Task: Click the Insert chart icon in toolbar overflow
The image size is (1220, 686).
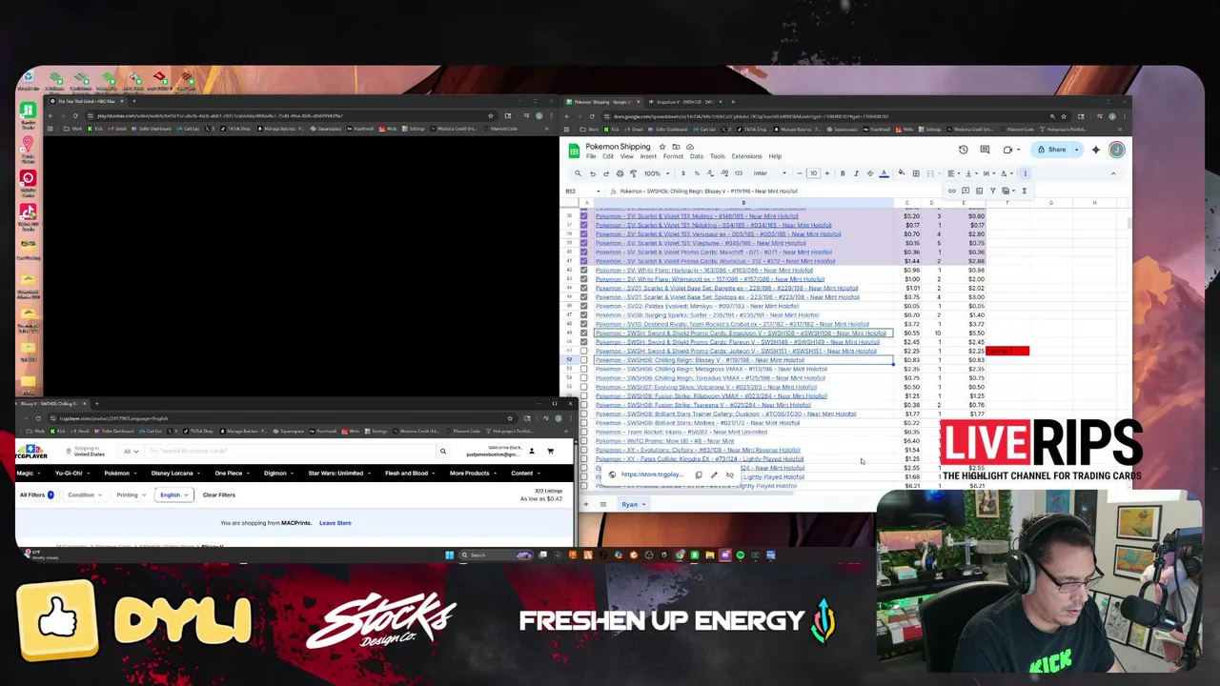Action: tap(979, 191)
